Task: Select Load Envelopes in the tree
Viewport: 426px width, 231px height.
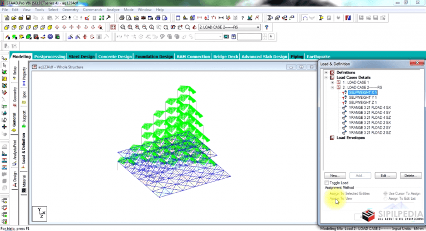Action: (351, 138)
